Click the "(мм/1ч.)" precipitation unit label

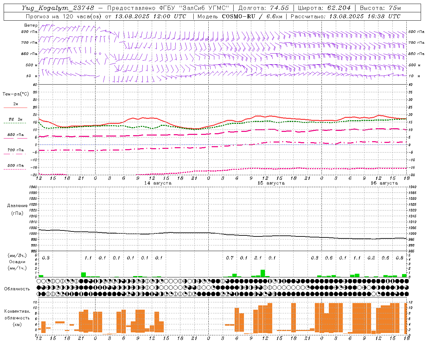[17, 268]
